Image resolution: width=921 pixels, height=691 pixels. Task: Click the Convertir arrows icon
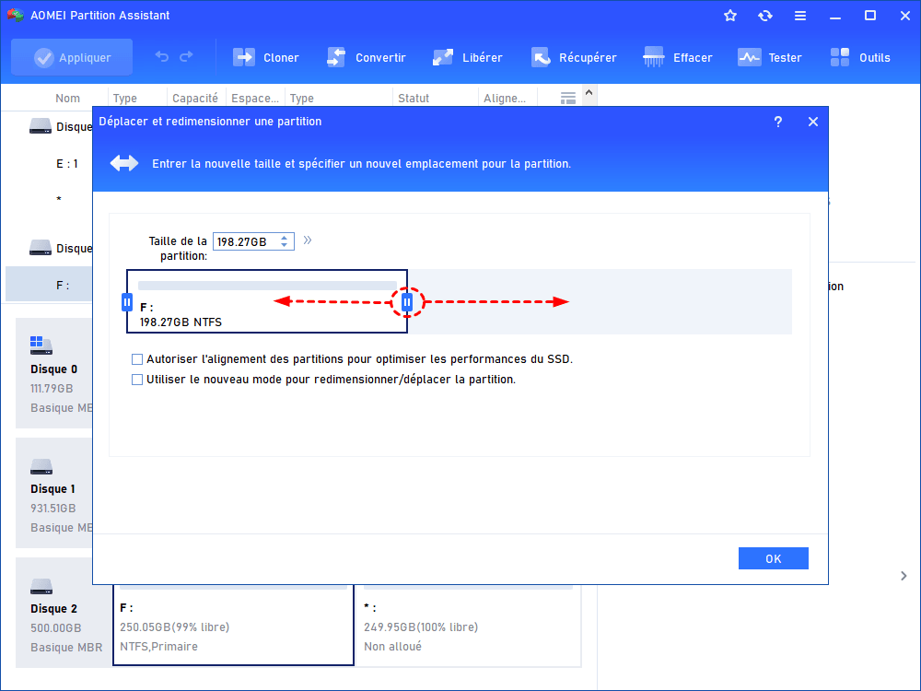pos(336,57)
